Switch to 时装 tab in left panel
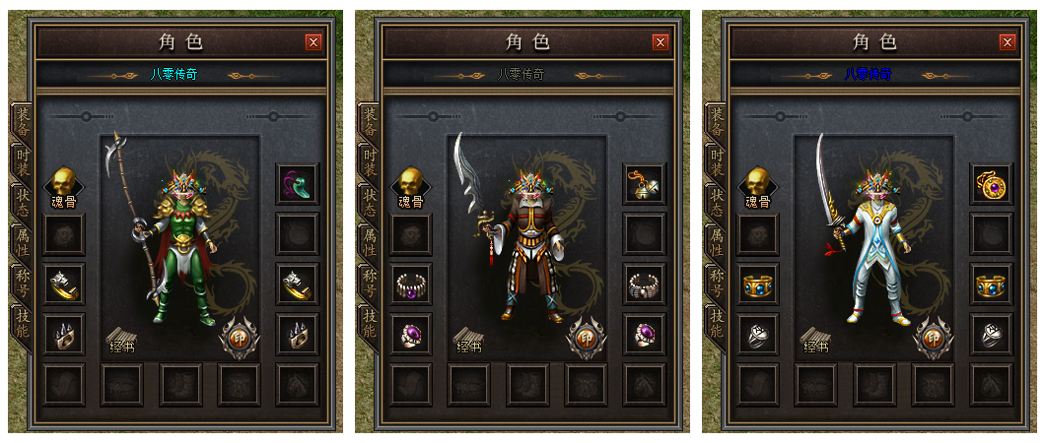Screen dimensions: 1045x443 (x=22, y=163)
